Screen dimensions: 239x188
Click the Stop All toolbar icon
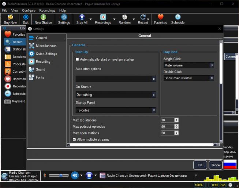[82, 19]
